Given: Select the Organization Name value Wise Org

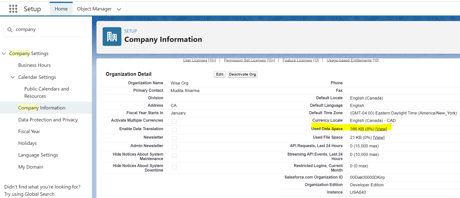Looking at the screenshot, I should pyautogui.click(x=180, y=83).
